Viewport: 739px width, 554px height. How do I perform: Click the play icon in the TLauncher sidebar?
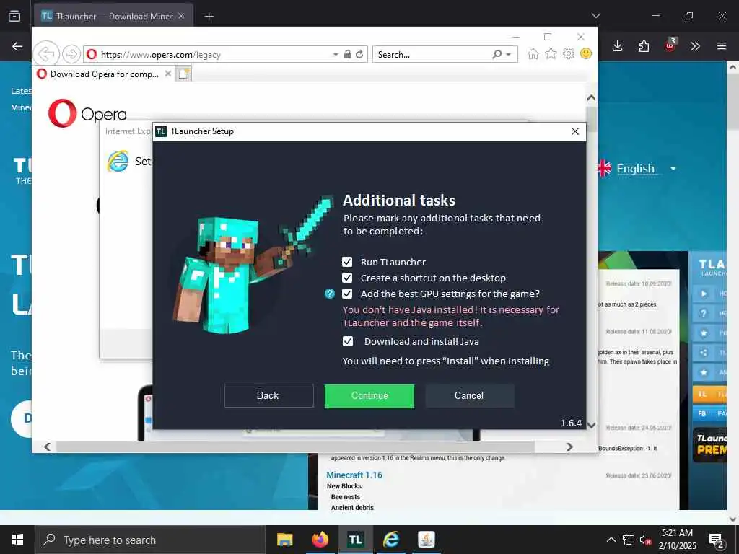704,294
